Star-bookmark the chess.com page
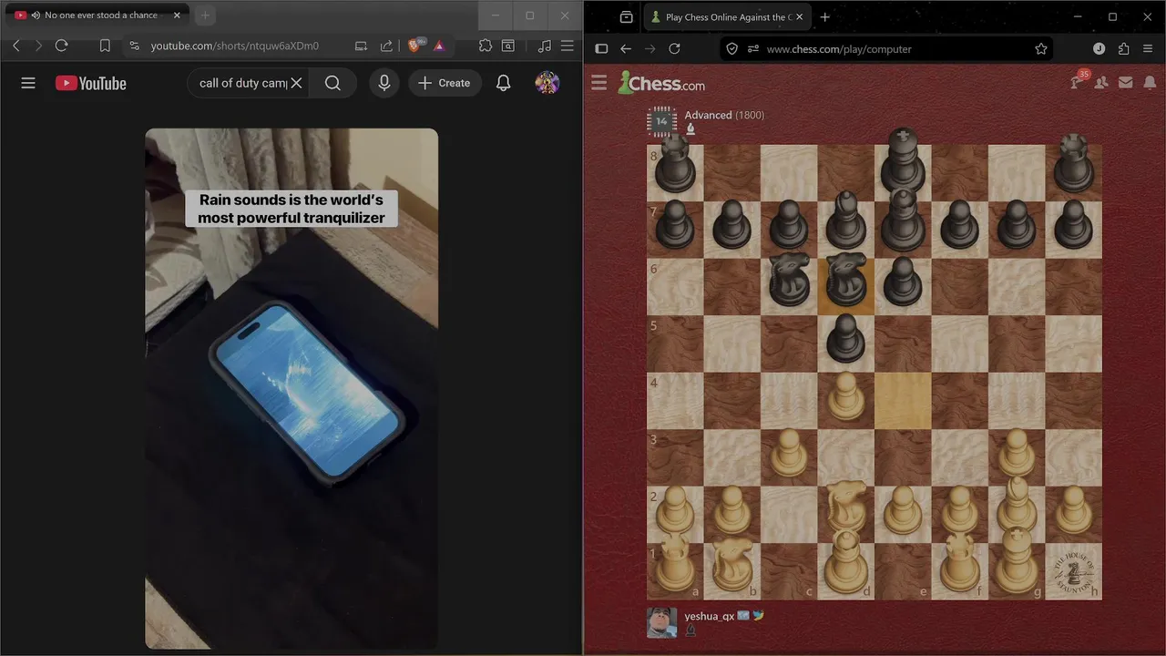Viewport: 1166px width, 656px height. coord(1041,49)
